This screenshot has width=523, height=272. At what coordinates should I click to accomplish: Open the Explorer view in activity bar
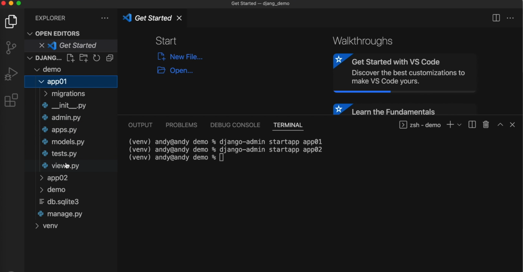point(11,21)
